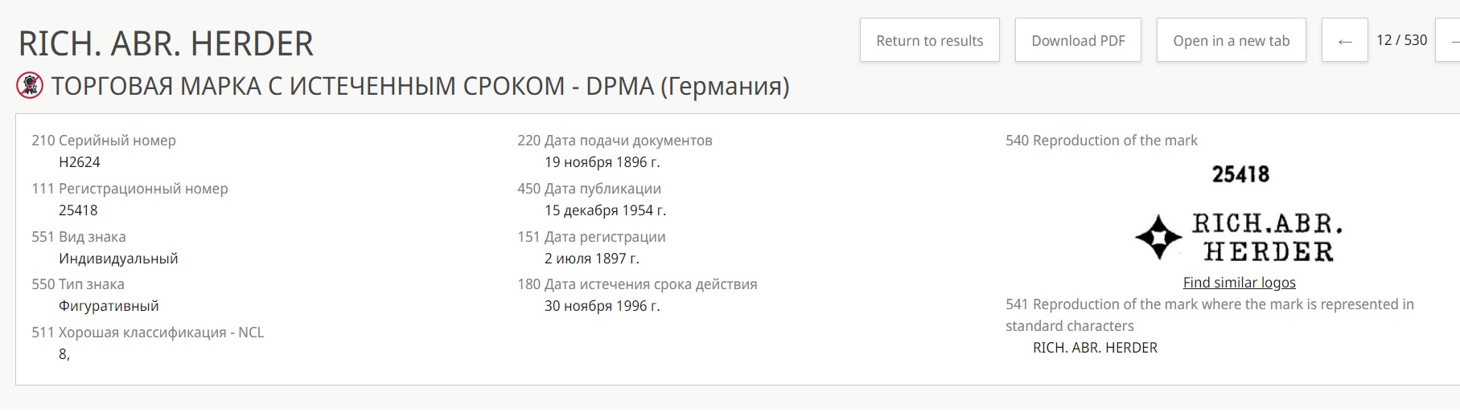This screenshot has height=412, width=1460.
Task: Select the serial number value H2624
Action: [80, 162]
